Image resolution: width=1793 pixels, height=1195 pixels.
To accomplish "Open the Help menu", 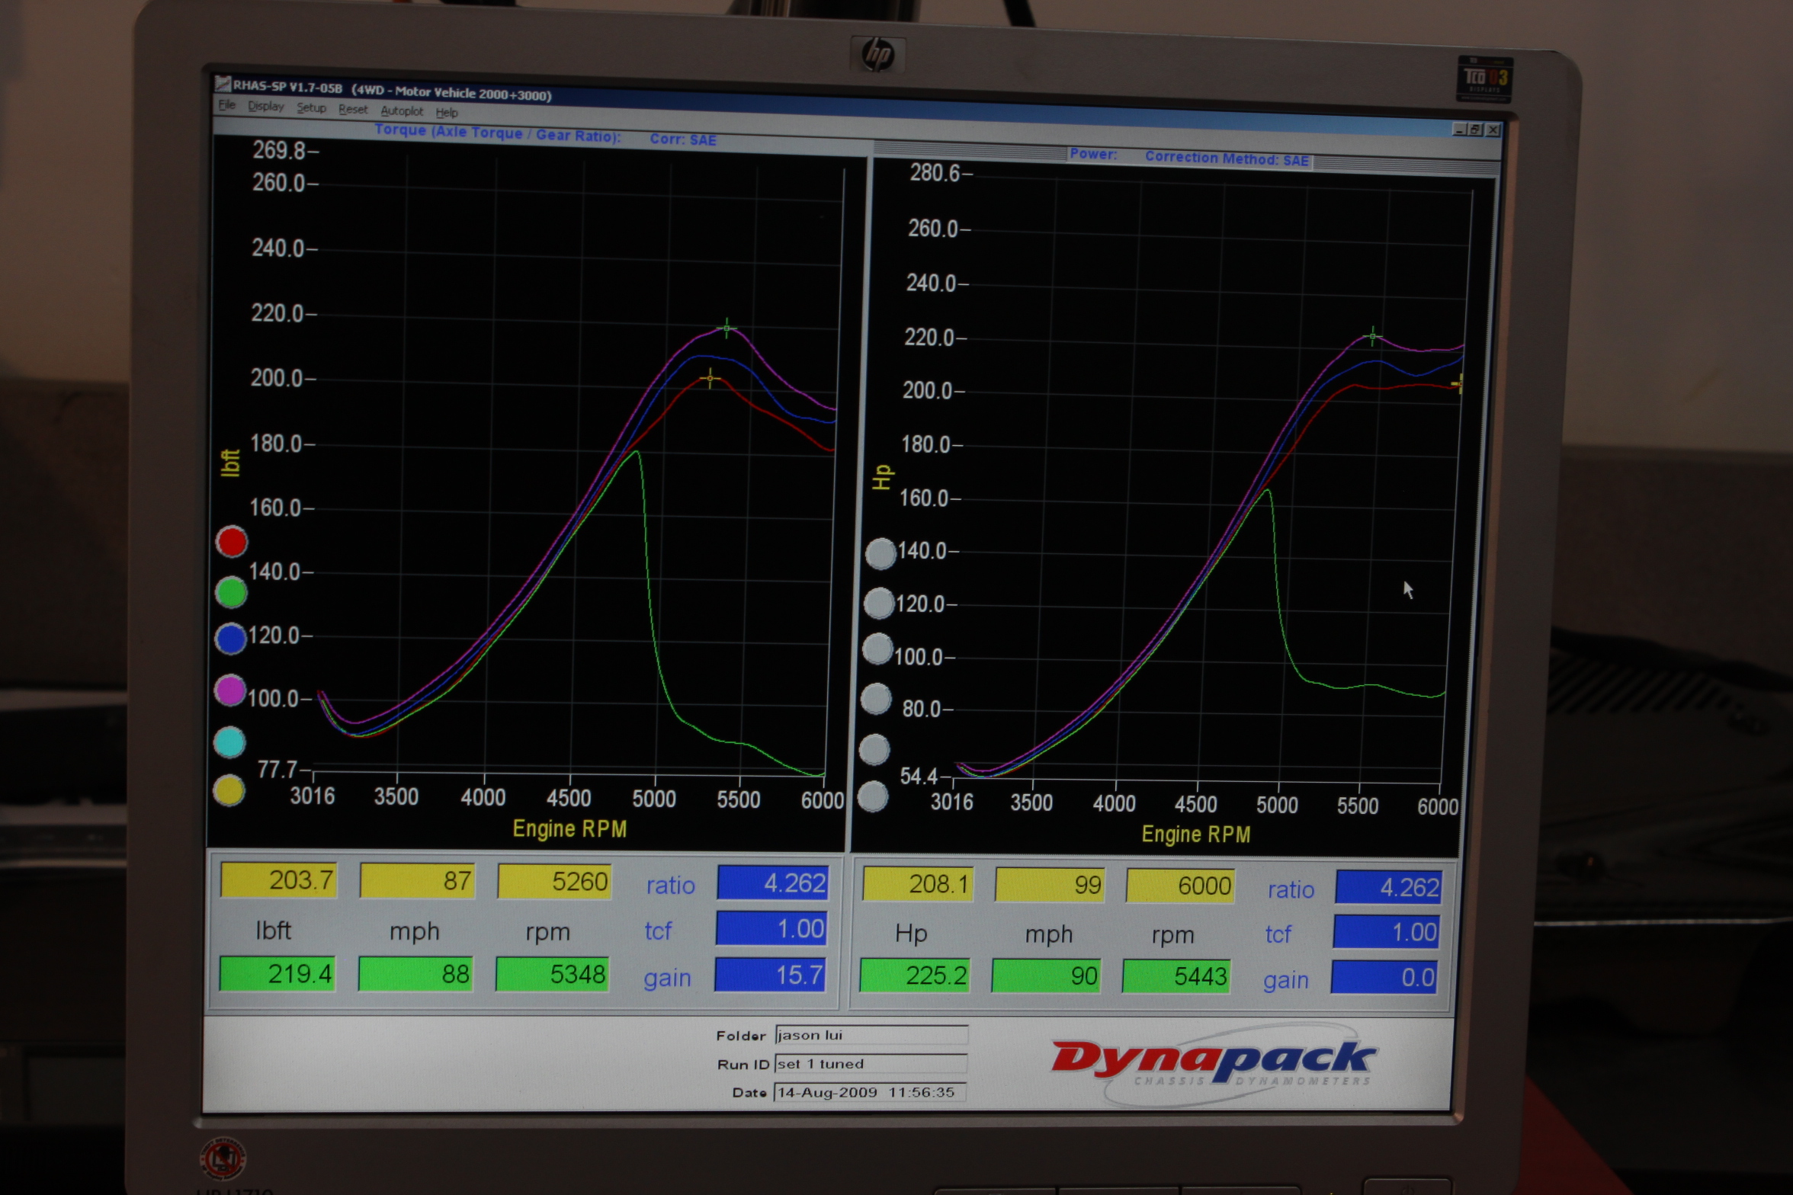I will [x=447, y=113].
